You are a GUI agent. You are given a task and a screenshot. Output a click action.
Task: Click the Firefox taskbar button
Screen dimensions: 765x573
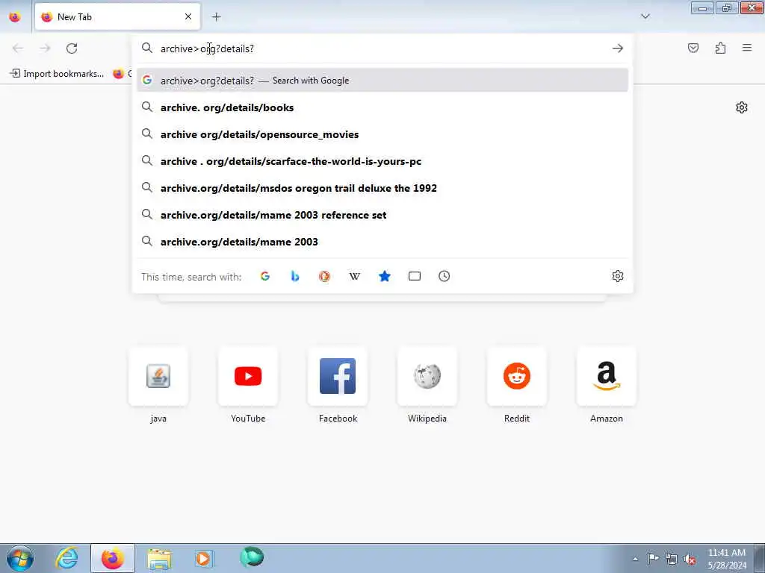pos(113,558)
